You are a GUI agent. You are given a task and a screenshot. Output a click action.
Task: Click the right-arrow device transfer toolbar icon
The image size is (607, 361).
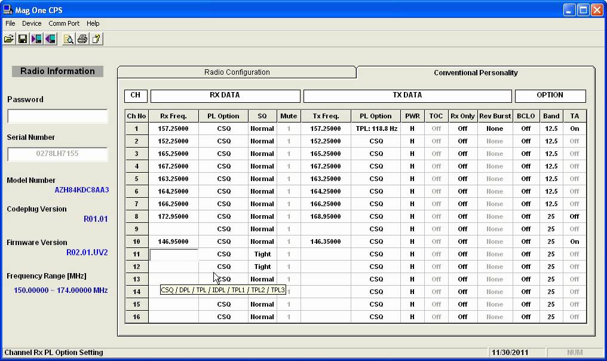(36, 39)
